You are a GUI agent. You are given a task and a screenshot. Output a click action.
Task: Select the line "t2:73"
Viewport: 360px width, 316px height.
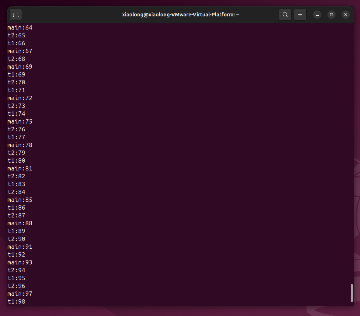pyautogui.click(x=16, y=106)
